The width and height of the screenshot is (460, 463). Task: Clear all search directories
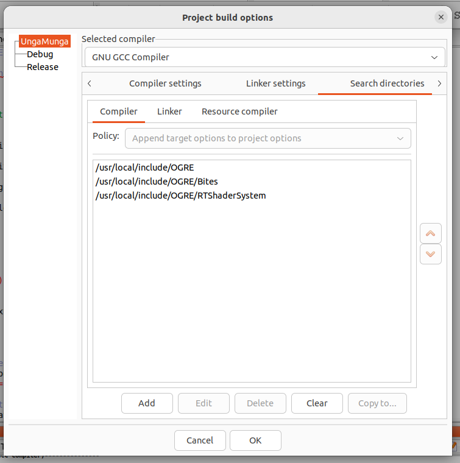coord(317,403)
